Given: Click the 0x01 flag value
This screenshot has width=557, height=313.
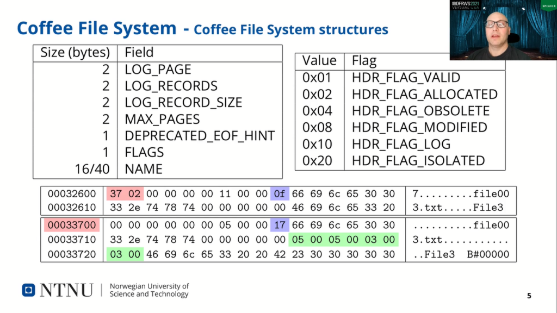Looking at the screenshot, I should pyautogui.click(x=317, y=77).
